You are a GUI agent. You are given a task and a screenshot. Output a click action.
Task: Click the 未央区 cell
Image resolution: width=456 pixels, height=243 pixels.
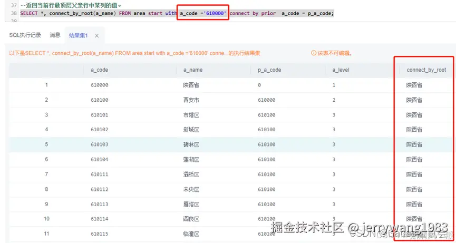[x=191, y=190]
